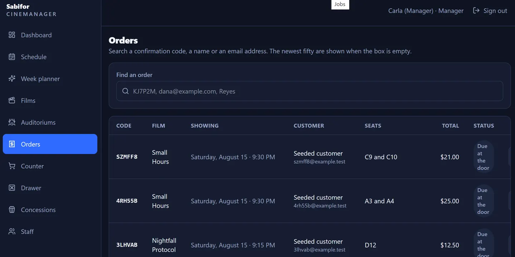This screenshot has width=515, height=257.
Task: Click the Films clapperboard icon
Action: click(12, 101)
